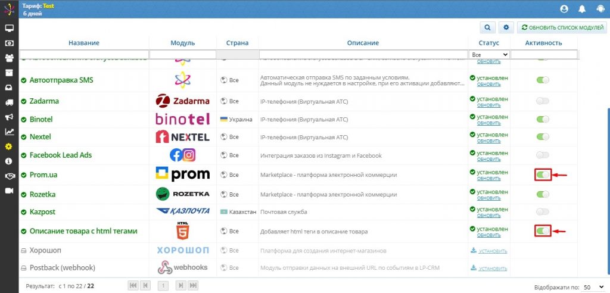Click the binotel module logo

(x=182, y=119)
